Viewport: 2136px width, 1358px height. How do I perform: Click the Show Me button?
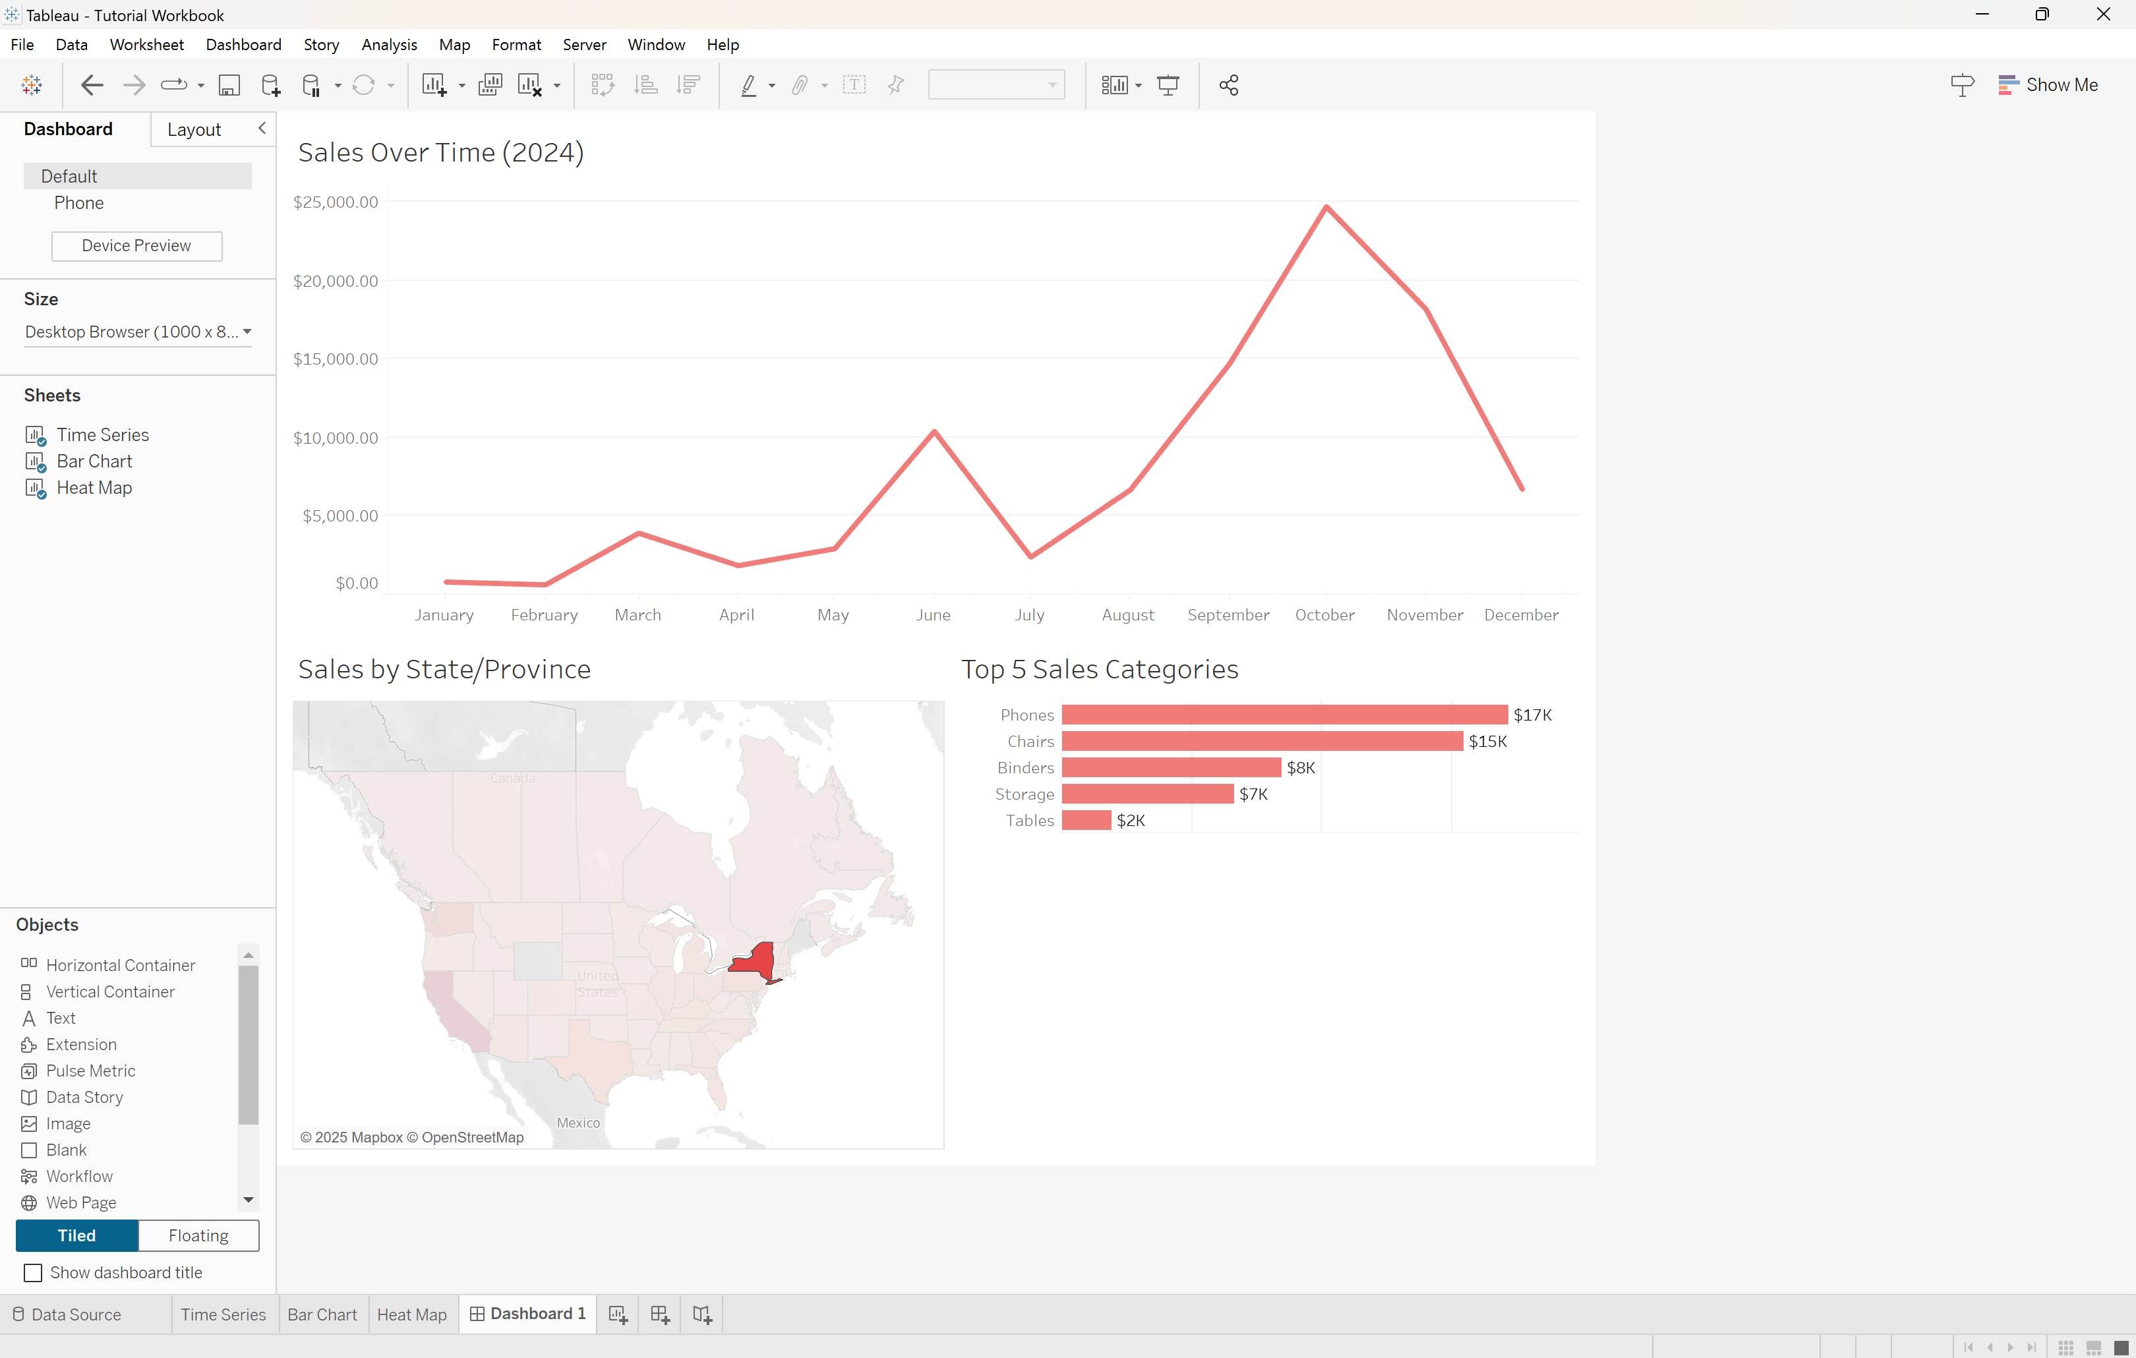click(x=2048, y=85)
